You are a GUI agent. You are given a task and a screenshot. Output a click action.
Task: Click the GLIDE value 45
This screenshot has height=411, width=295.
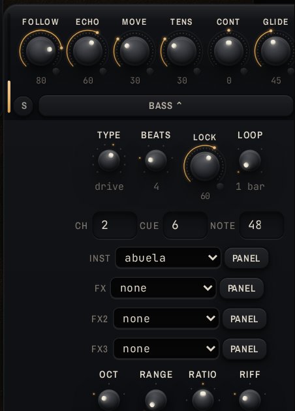276,80
